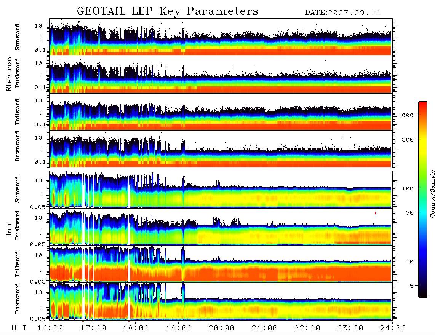The width and height of the screenshot is (435, 335).
Task: Click the "50" colorbar scale label
Action: [x=409, y=213]
